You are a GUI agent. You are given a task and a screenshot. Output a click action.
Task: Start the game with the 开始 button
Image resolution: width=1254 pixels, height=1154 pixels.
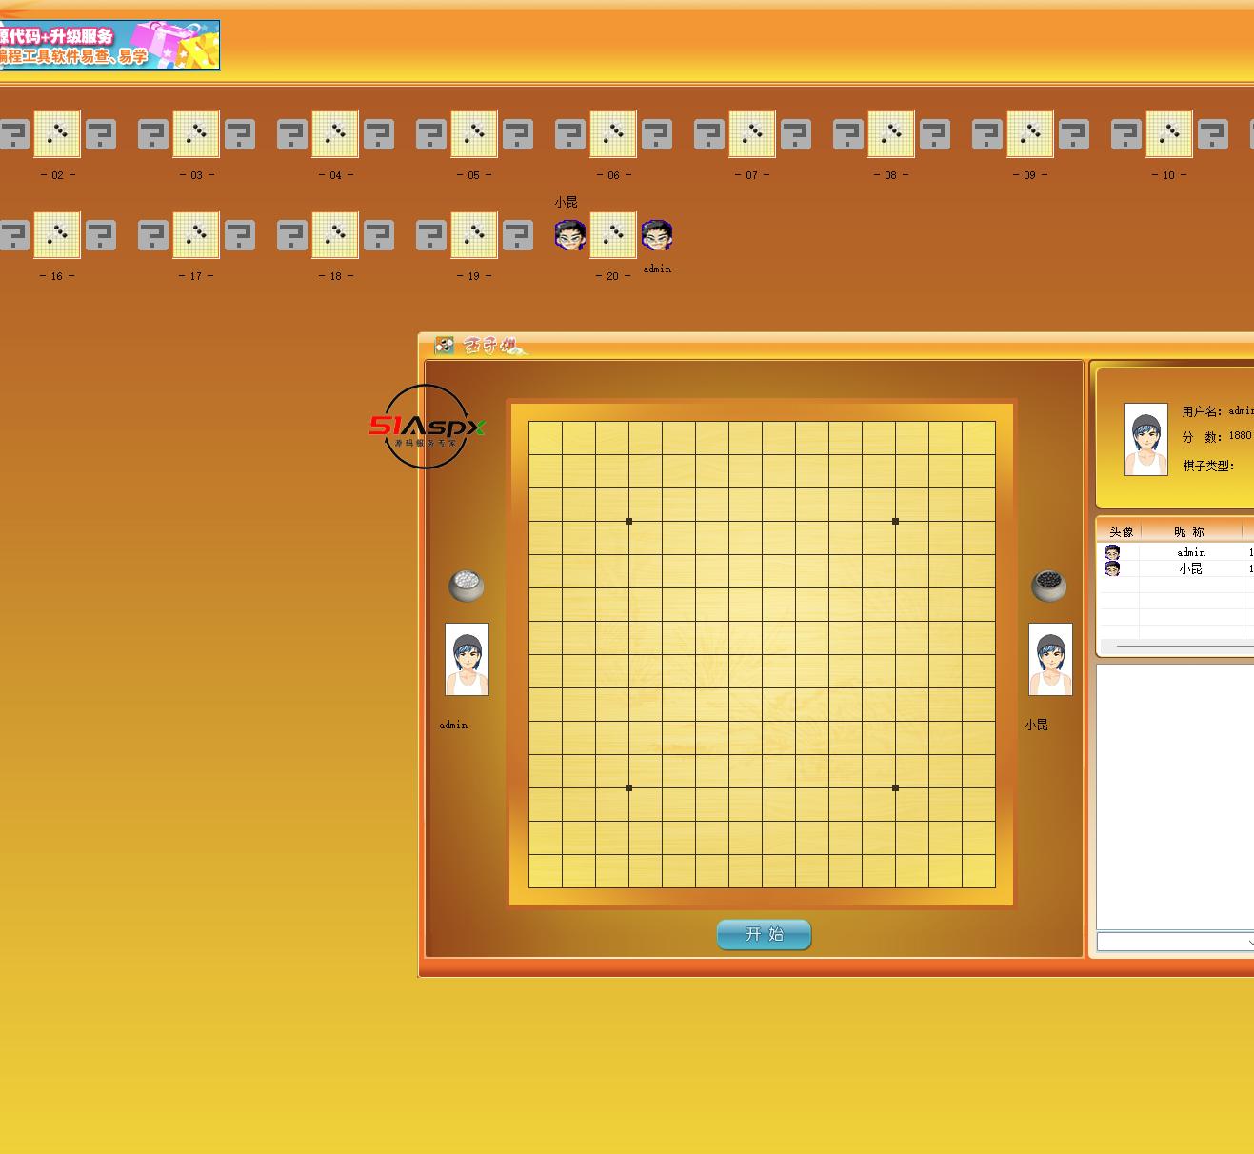click(764, 934)
